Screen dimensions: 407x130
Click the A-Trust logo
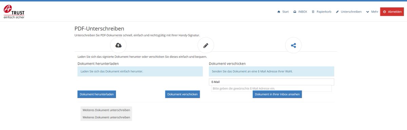pyautogui.click(x=14, y=11)
